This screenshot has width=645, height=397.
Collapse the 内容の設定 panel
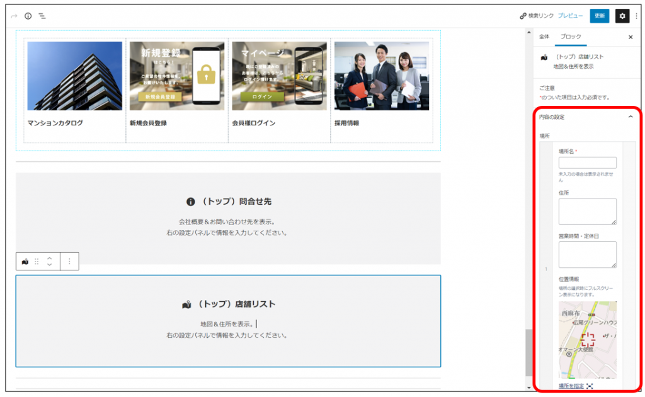631,117
